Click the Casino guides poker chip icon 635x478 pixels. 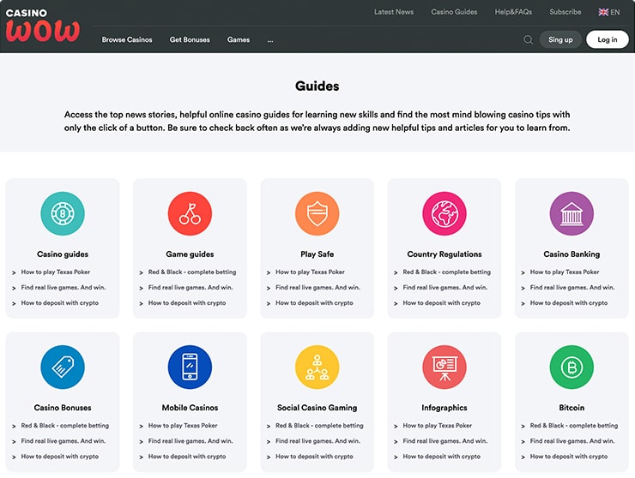coord(63,213)
